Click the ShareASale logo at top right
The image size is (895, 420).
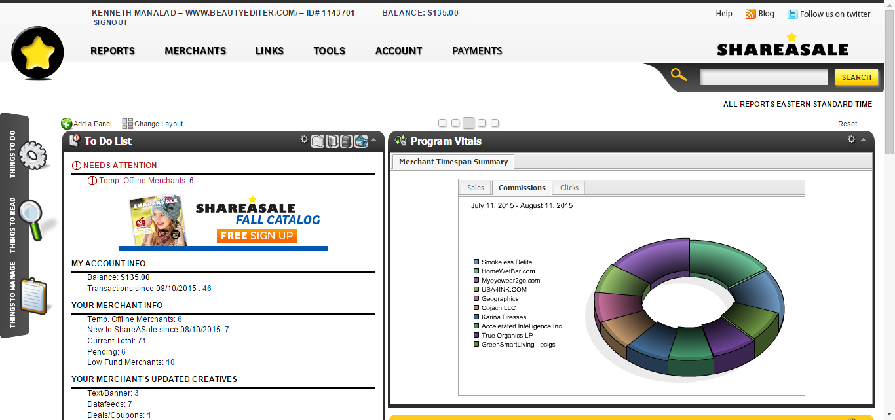pos(783,44)
